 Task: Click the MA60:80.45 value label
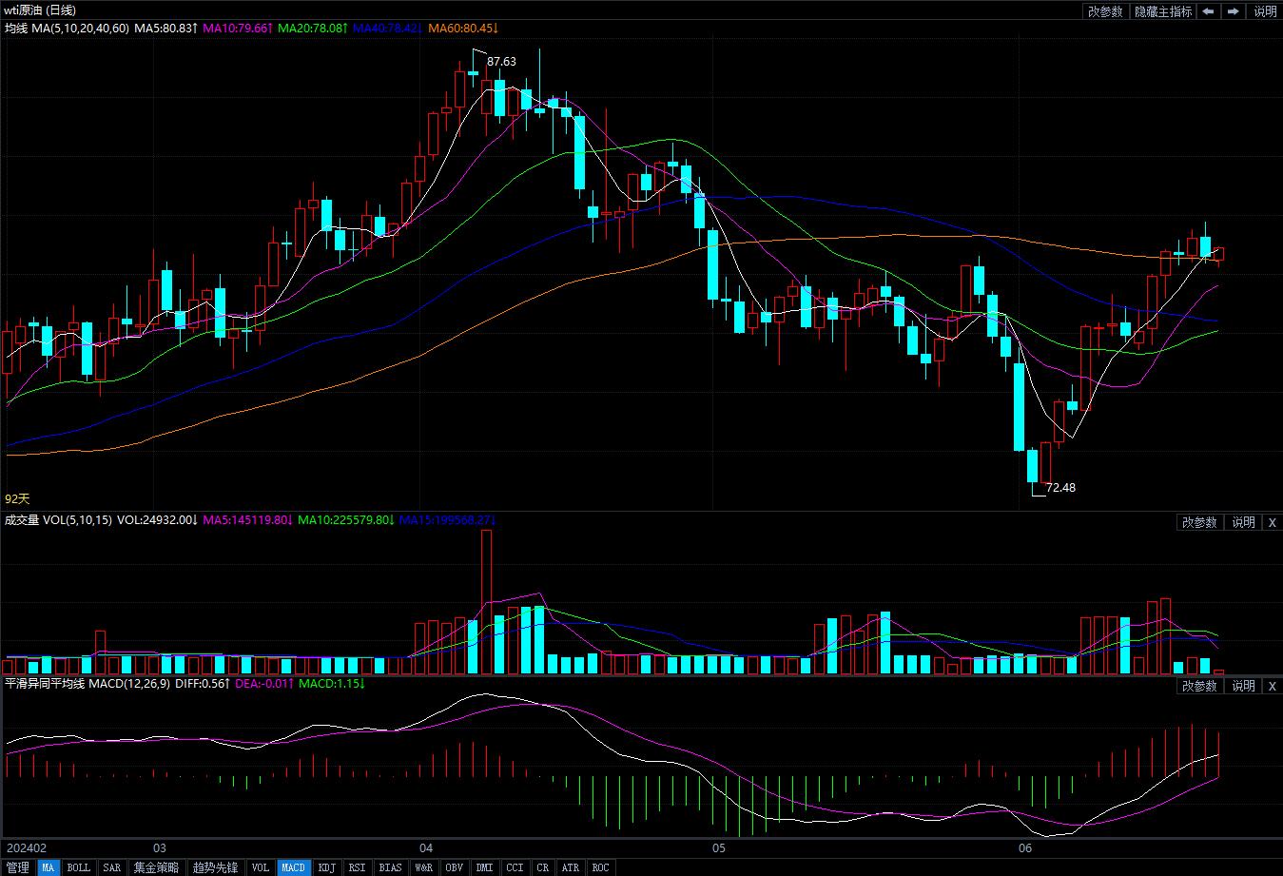click(x=463, y=29)
